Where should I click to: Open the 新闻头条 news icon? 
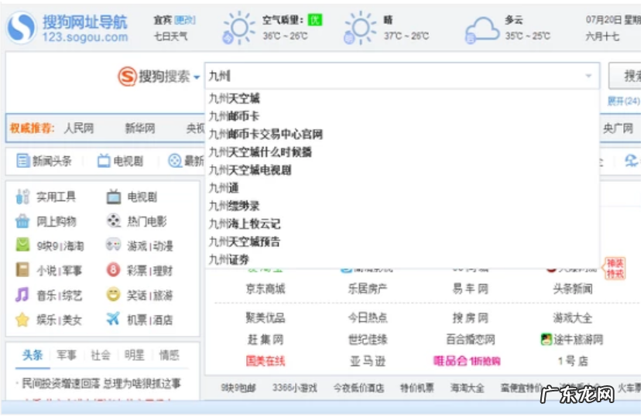point(22,161)
